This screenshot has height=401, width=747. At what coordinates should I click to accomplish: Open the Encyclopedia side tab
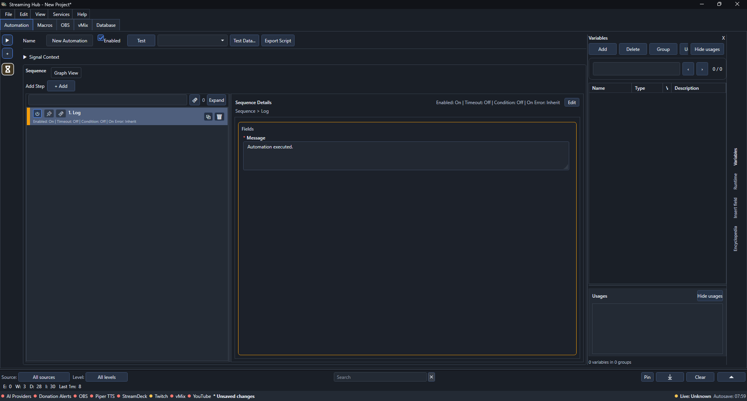pyautogui.click(x=735, y=239)
